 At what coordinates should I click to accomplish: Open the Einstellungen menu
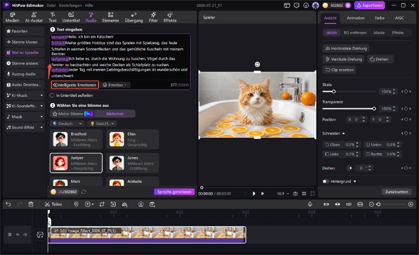tap(70, 5)
